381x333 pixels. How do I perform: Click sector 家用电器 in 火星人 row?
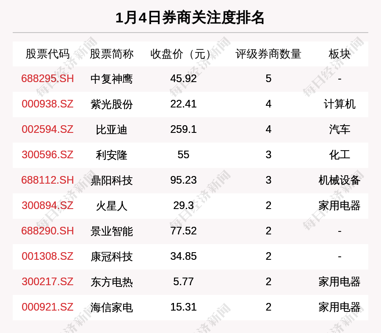pos(340,206)
